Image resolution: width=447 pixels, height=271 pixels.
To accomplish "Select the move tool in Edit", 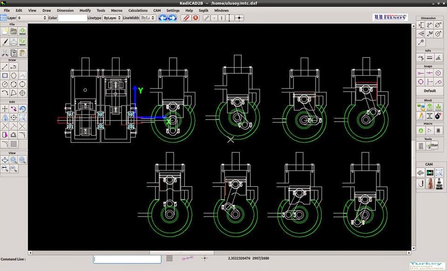I will [5, 108].
